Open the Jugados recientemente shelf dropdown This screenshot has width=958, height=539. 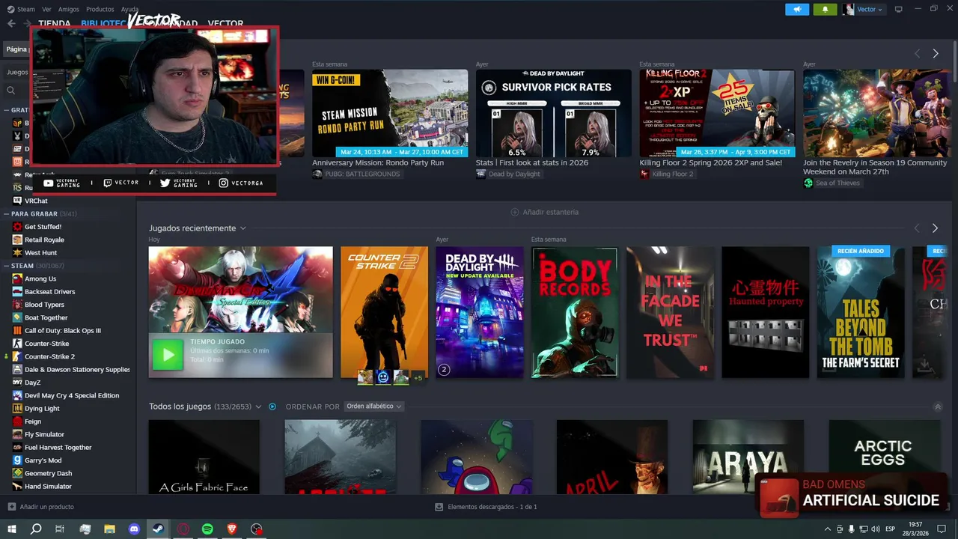point(242,228)
